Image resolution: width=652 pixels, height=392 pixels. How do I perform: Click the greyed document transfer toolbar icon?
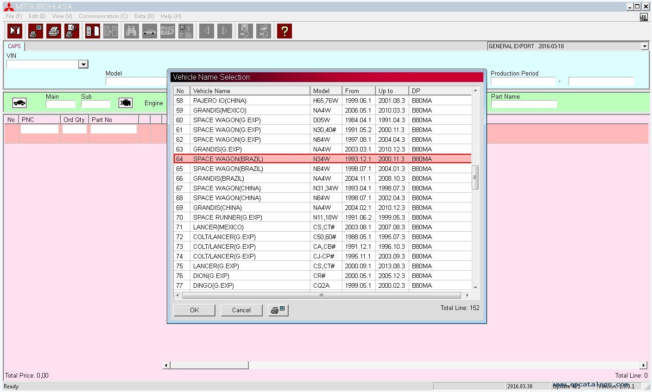pos(111,31)
